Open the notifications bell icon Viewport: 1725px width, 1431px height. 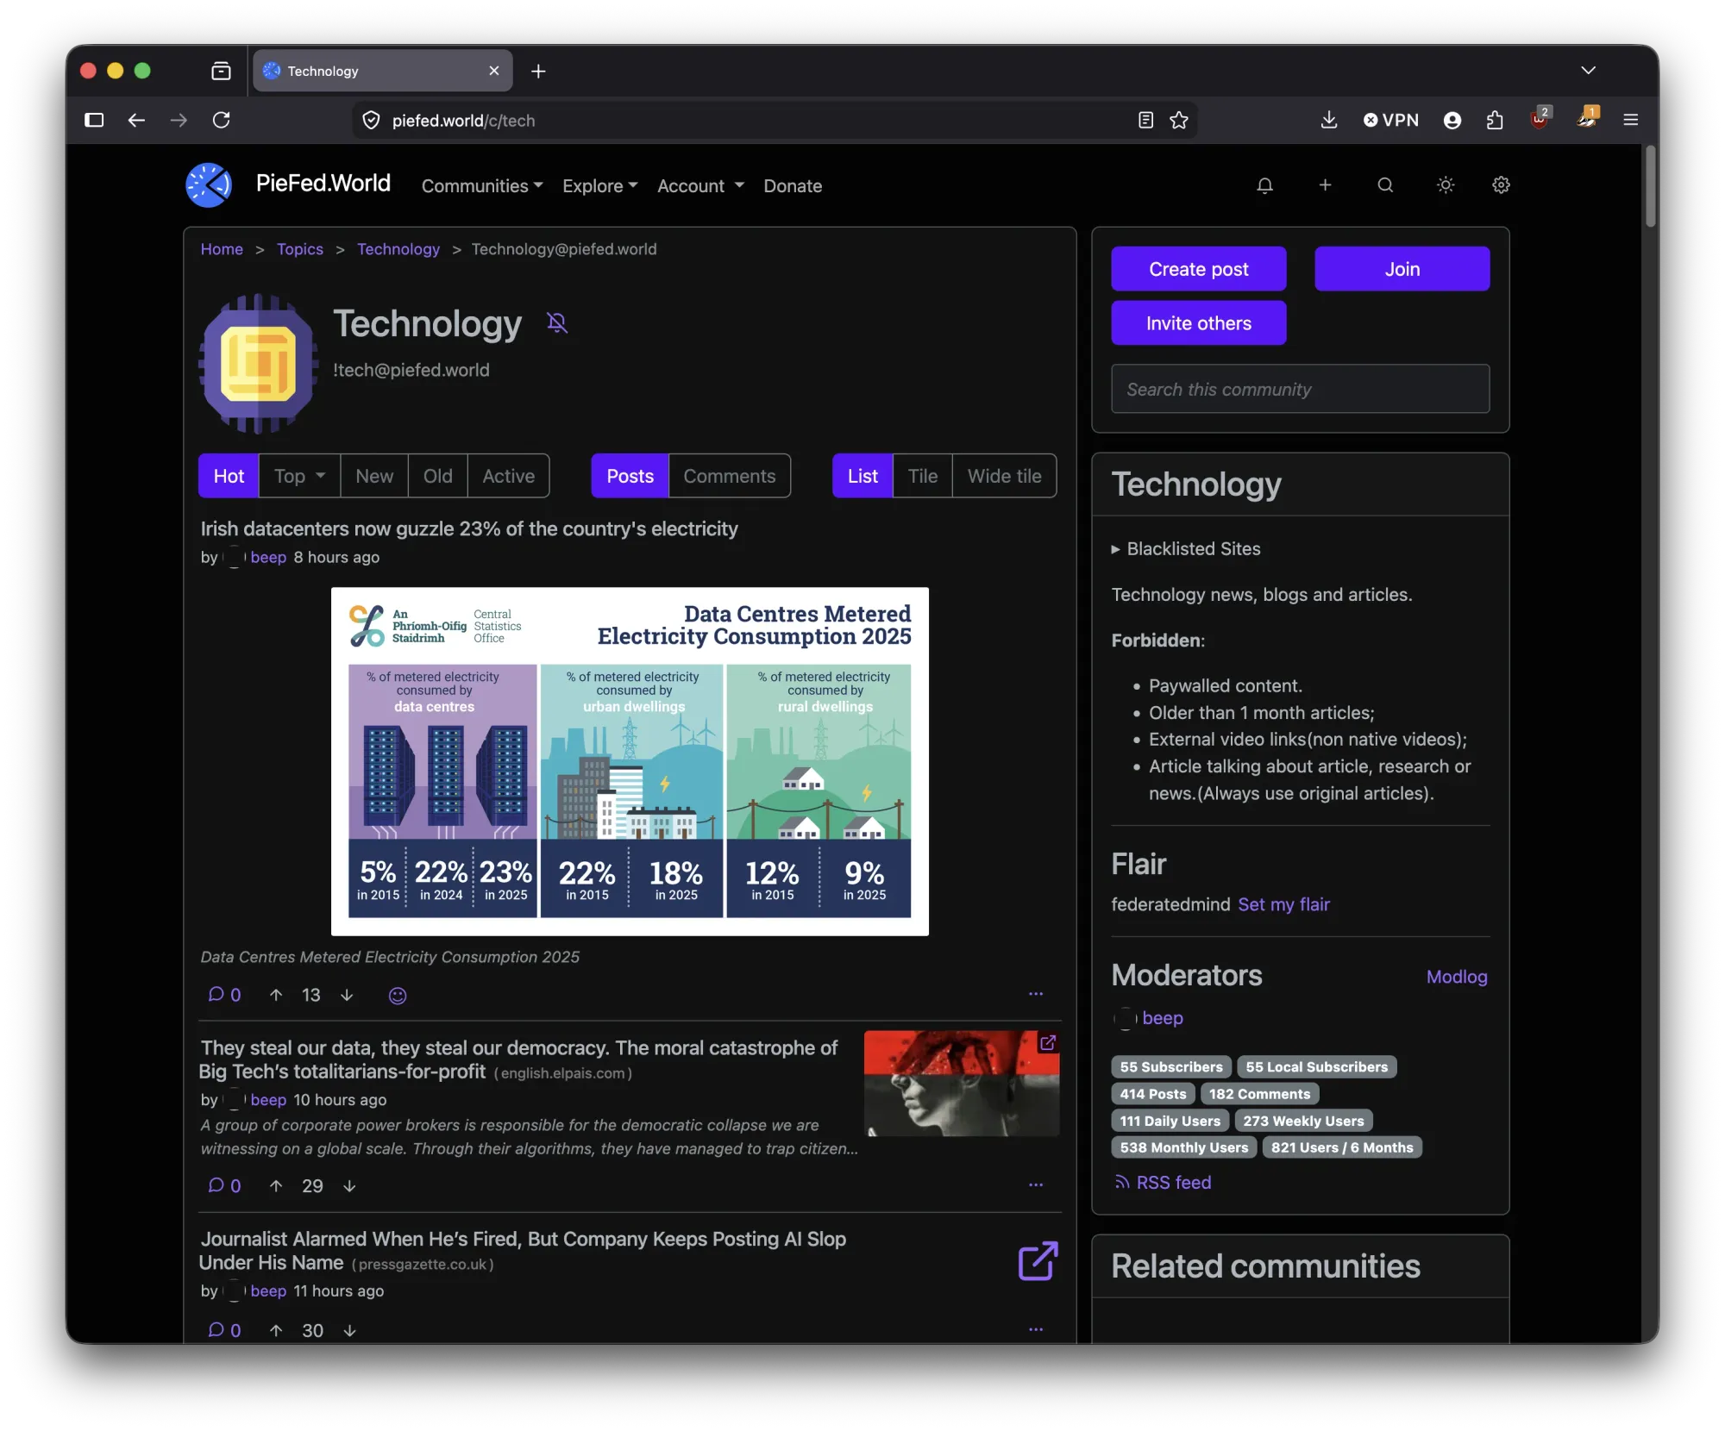click(1264, 185)
